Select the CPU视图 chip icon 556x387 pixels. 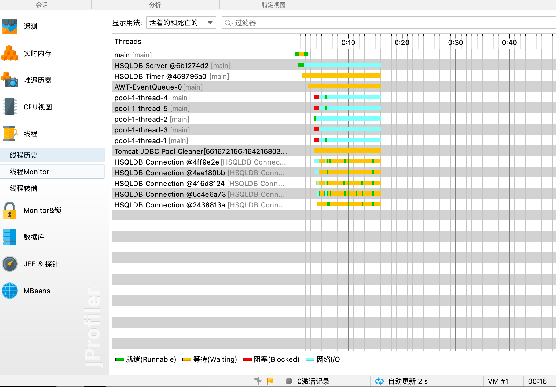[x=10, y=107]
